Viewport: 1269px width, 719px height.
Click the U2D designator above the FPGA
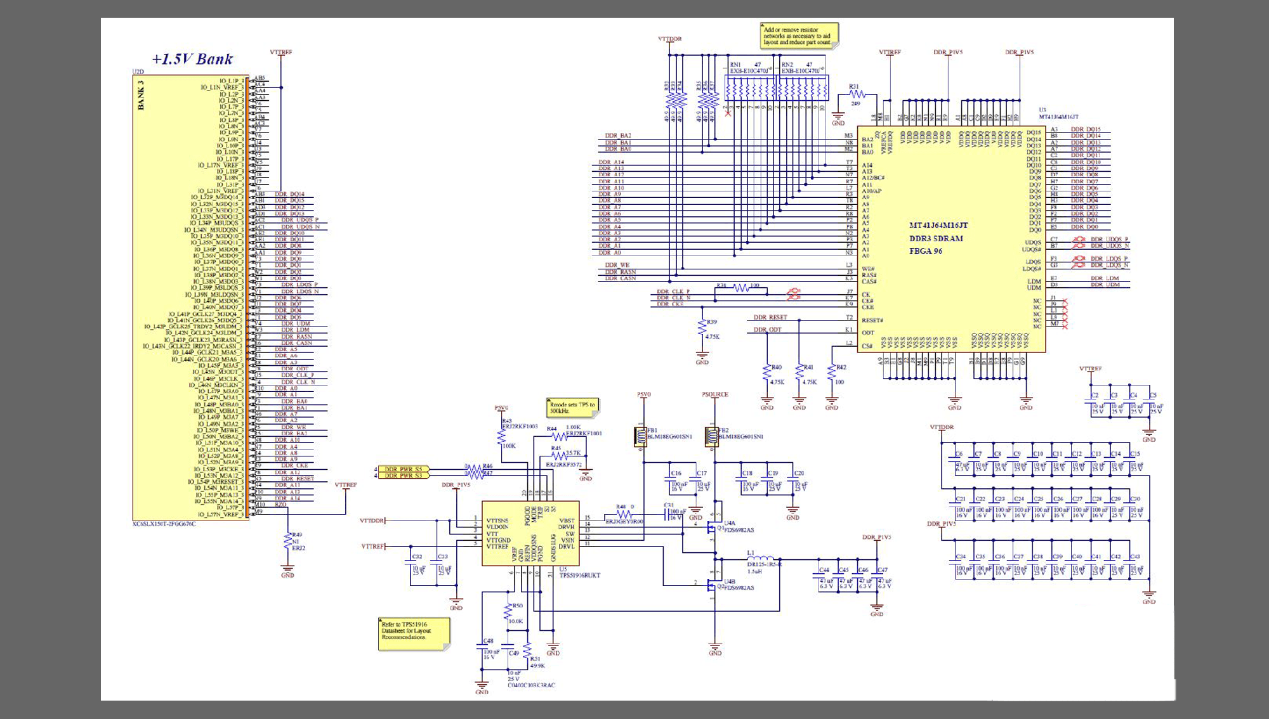point(138,72)
